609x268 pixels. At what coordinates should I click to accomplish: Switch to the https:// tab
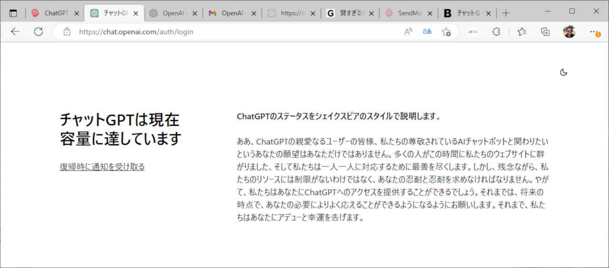292,13
